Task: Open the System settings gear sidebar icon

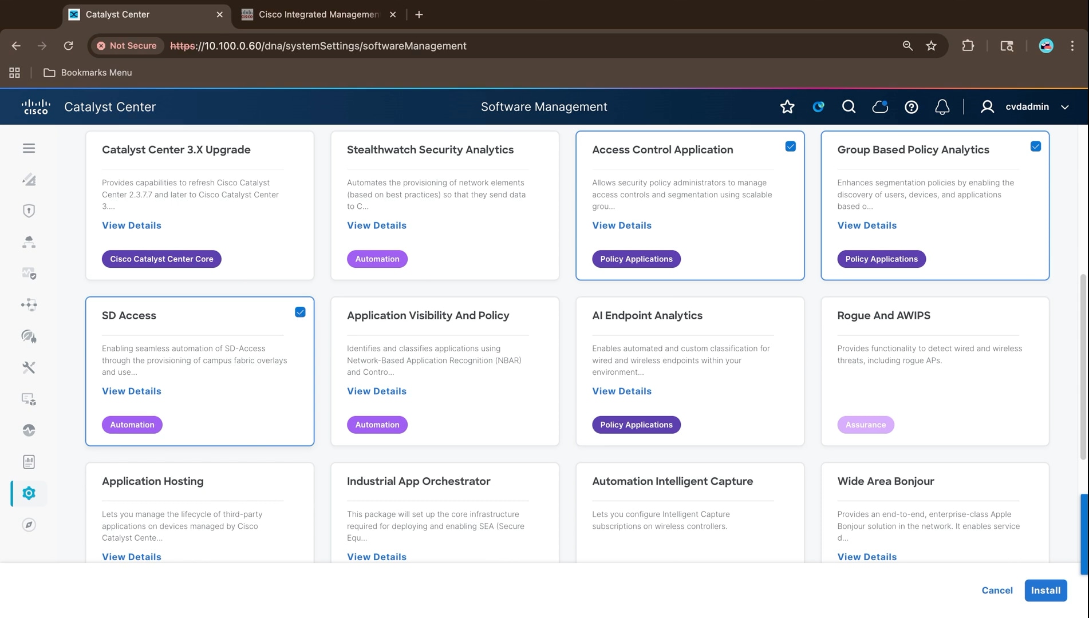Action: pyautogui.click(x=29, y=493)
